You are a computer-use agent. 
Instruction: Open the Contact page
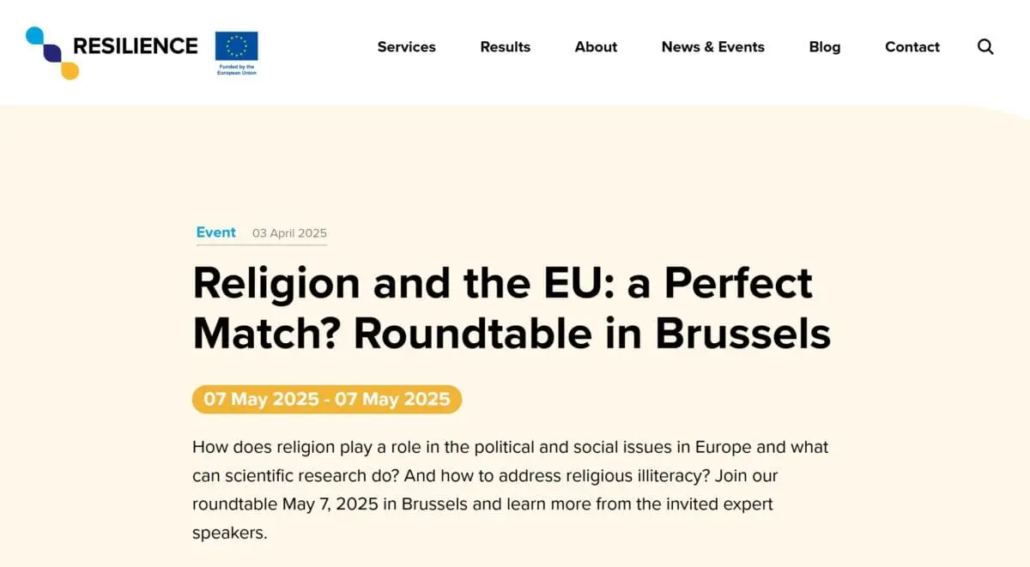[912, 47]
